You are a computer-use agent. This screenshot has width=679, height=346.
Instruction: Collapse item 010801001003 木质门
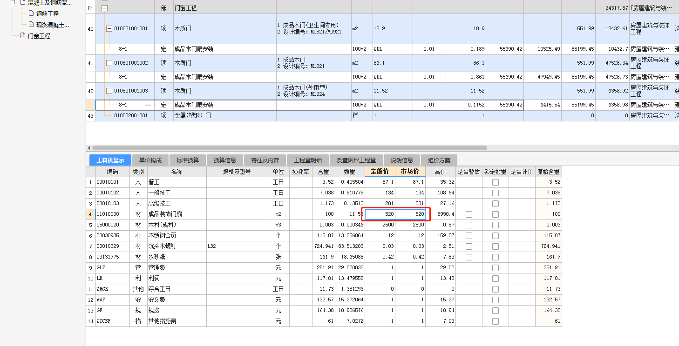coord(109,91)
